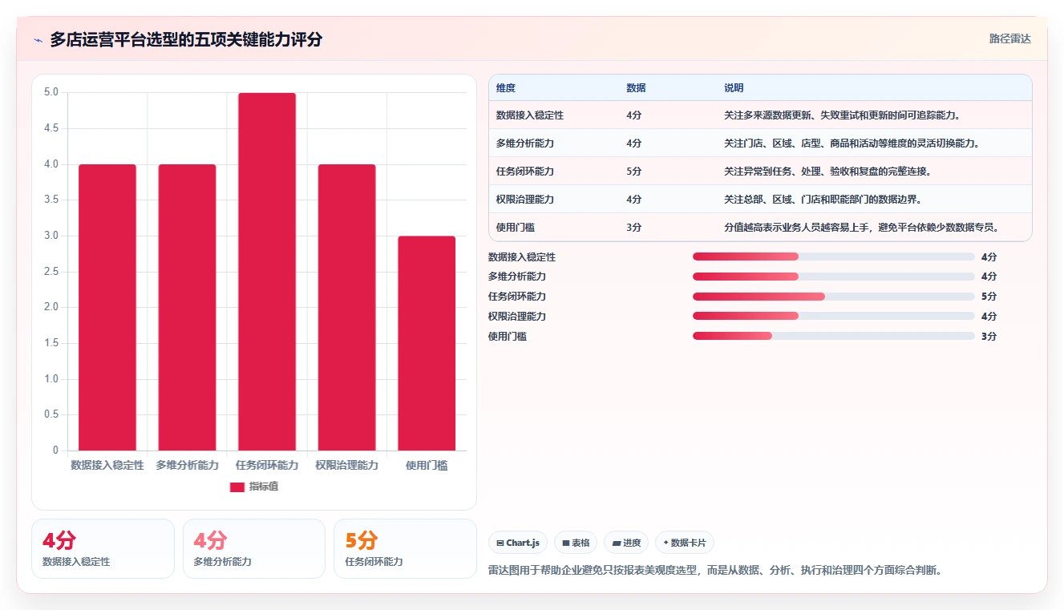Select the 使用门槛 table row name

tap(516, 228)
